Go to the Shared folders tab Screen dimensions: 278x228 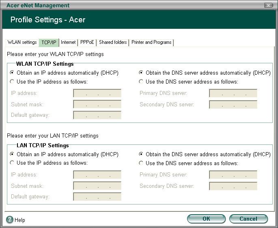(113, 42)
